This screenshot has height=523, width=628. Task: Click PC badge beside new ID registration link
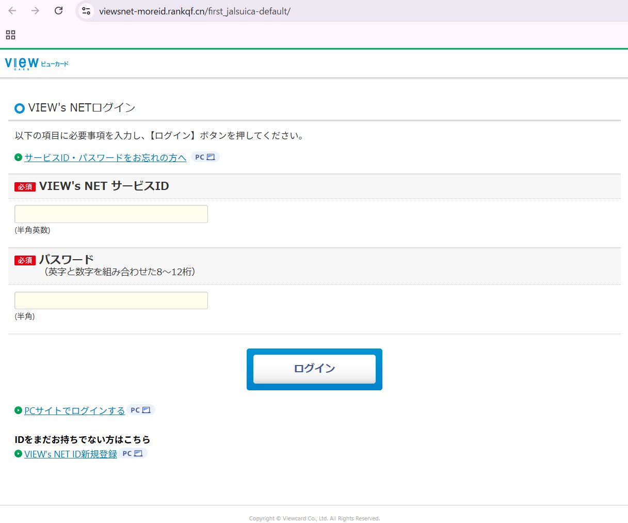click(133, 453)
